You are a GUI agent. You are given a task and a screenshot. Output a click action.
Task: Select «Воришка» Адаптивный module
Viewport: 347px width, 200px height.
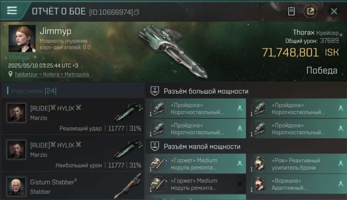pyautogui.click(x=299, y=184)
